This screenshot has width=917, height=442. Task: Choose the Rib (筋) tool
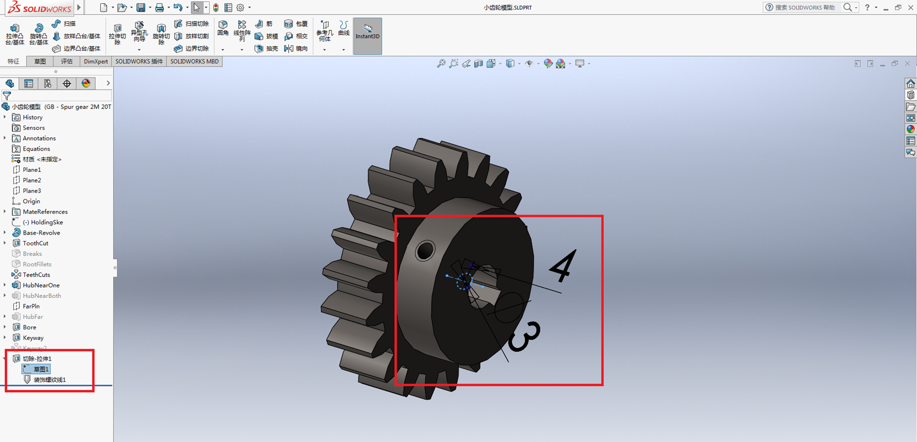[x=263, y=24]
